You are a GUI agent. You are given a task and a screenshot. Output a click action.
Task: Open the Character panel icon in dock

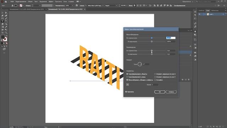point(195,12)
